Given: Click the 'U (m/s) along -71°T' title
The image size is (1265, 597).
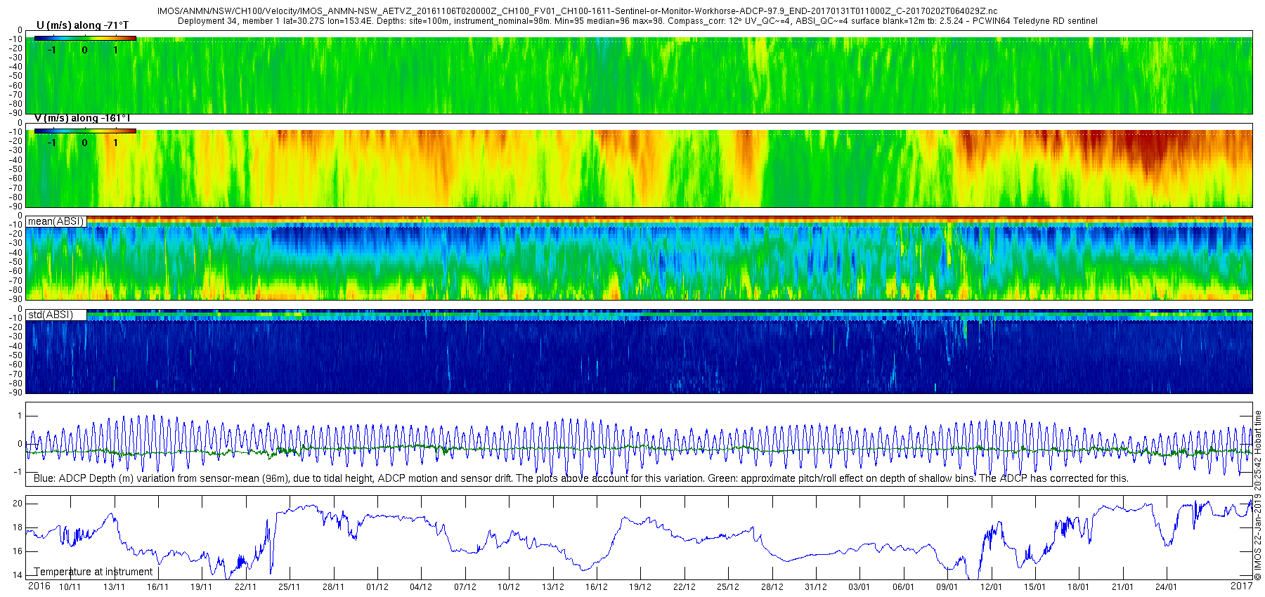Looking at the screenshot, I should tap(82, 25).
